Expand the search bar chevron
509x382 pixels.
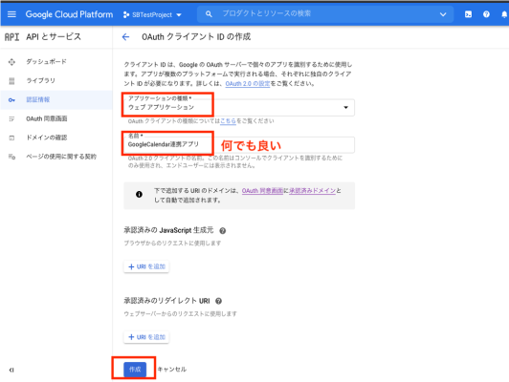point(443,14)
